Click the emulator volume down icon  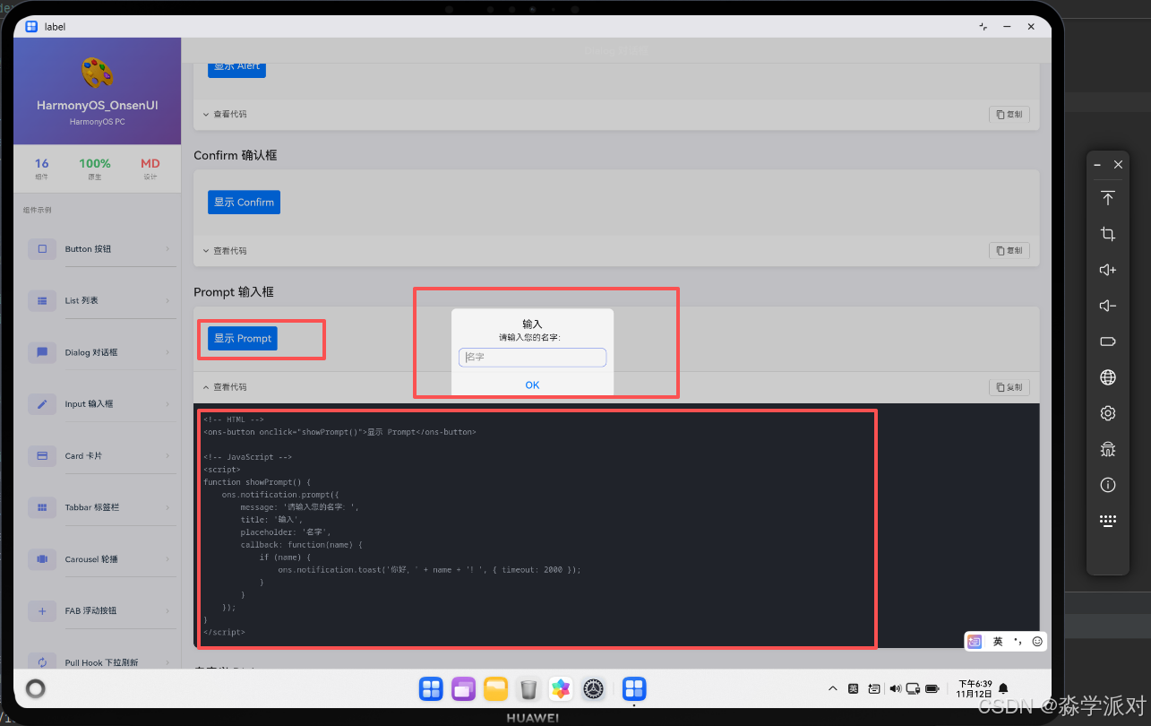(x=1108, y=306)
